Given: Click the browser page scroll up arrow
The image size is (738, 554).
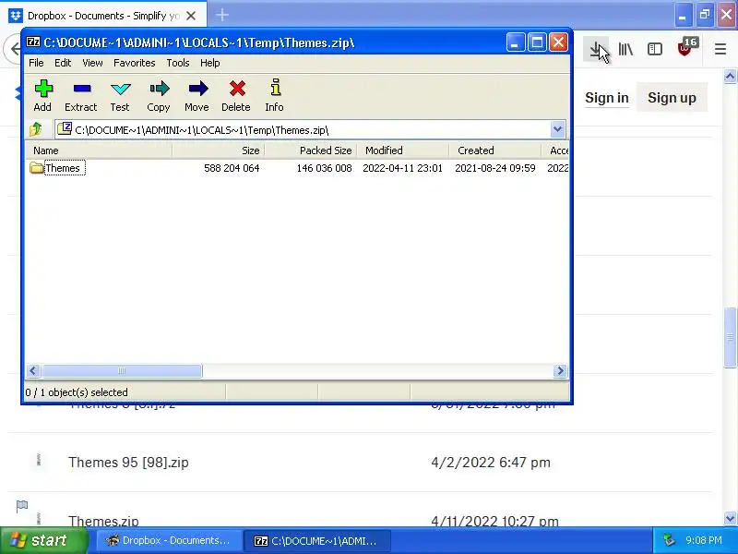Looking at the screenshot, I should [x=730, y=77].
